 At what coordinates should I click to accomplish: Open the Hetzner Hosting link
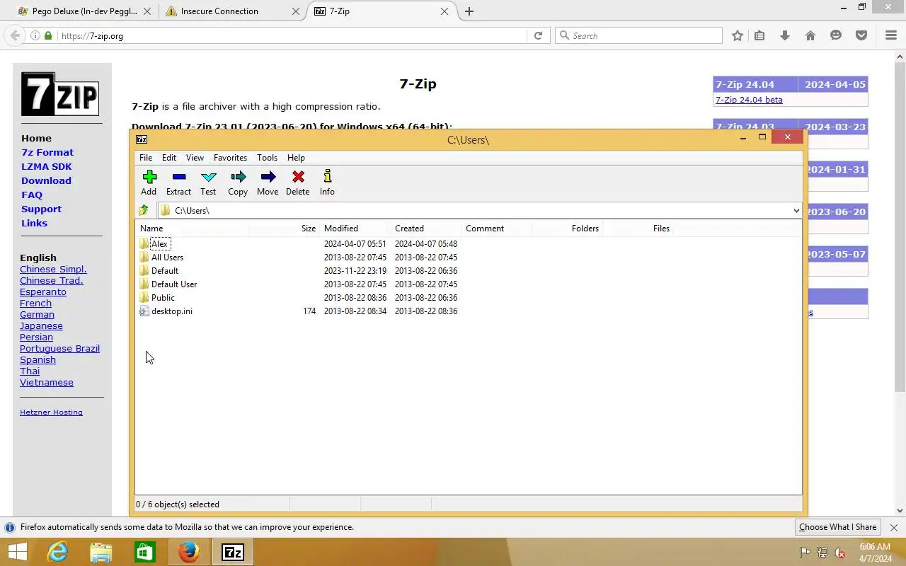tap(51, 412)
